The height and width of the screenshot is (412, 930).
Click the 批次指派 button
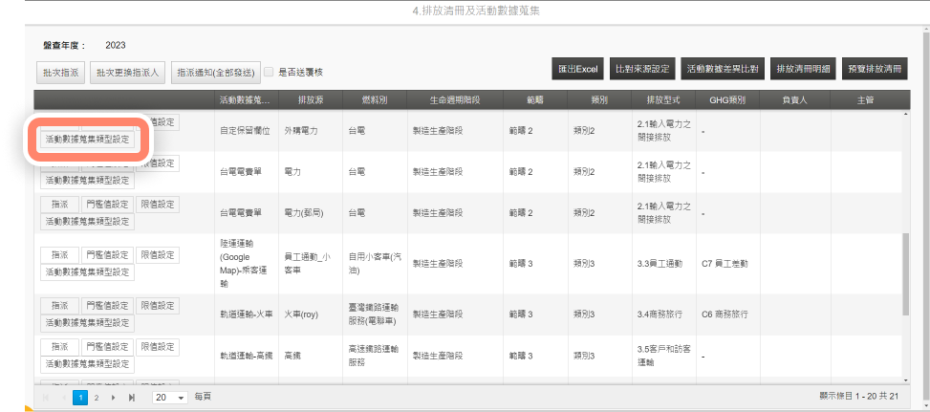61,73
